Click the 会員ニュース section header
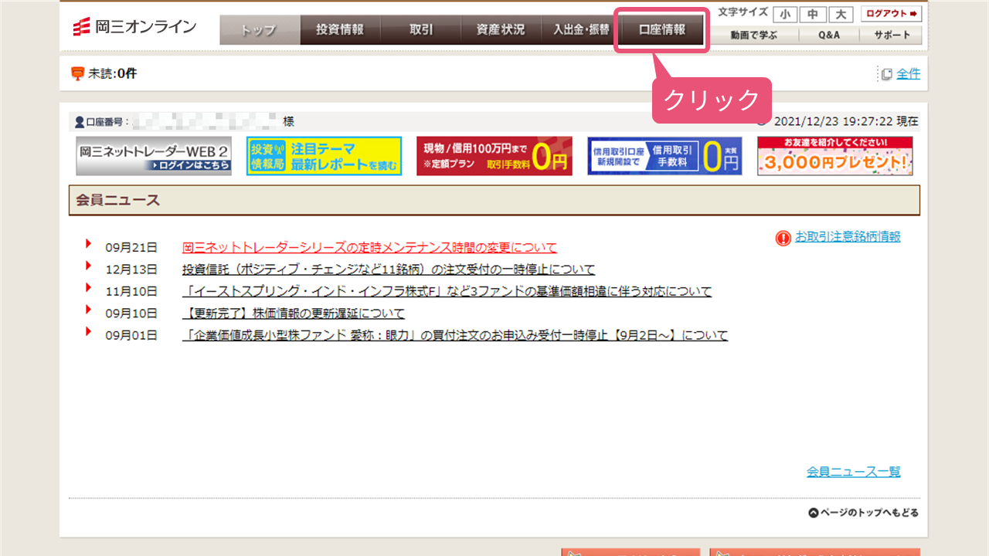989x556 pixels. 494,200
